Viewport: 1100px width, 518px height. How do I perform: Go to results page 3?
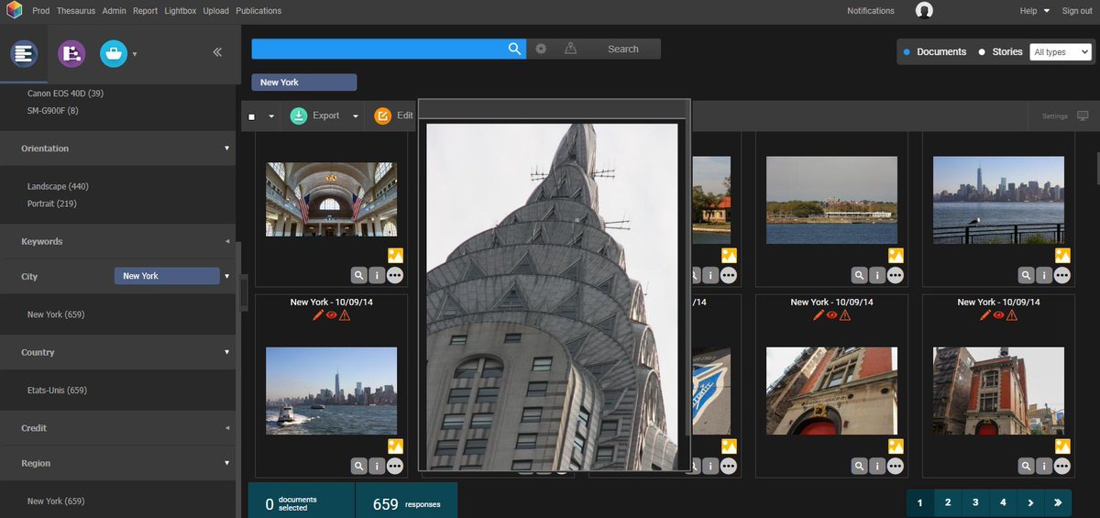[x=975, y=502]
